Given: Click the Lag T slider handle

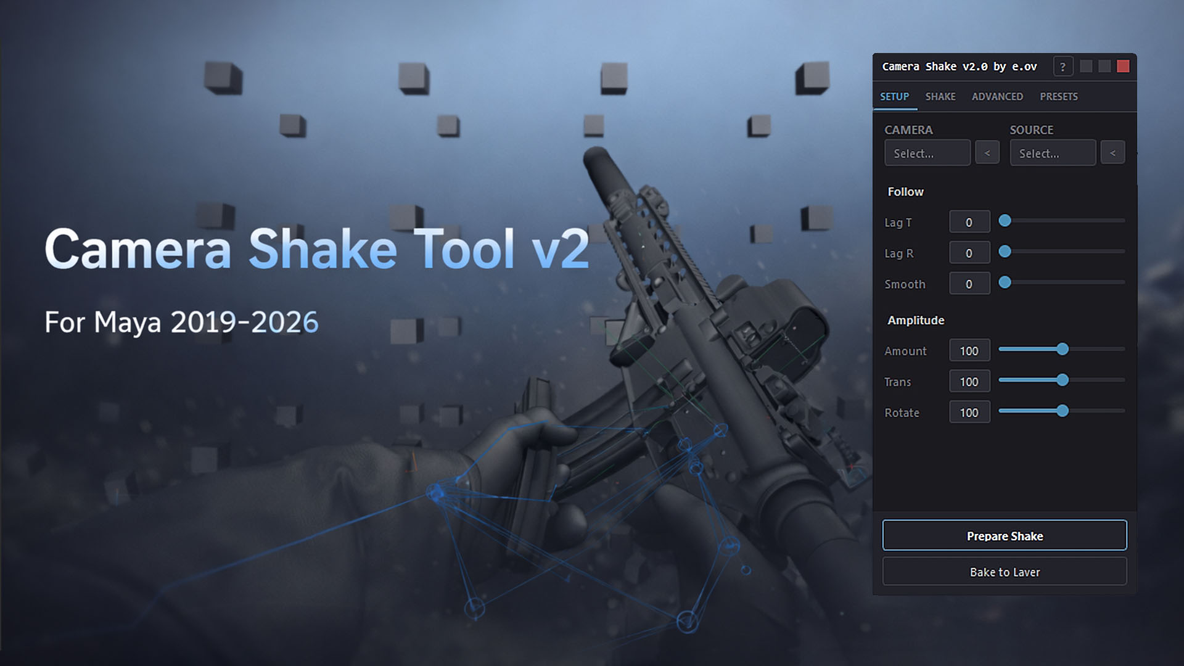Looking at the screenshot, I should coord(1005,221).
